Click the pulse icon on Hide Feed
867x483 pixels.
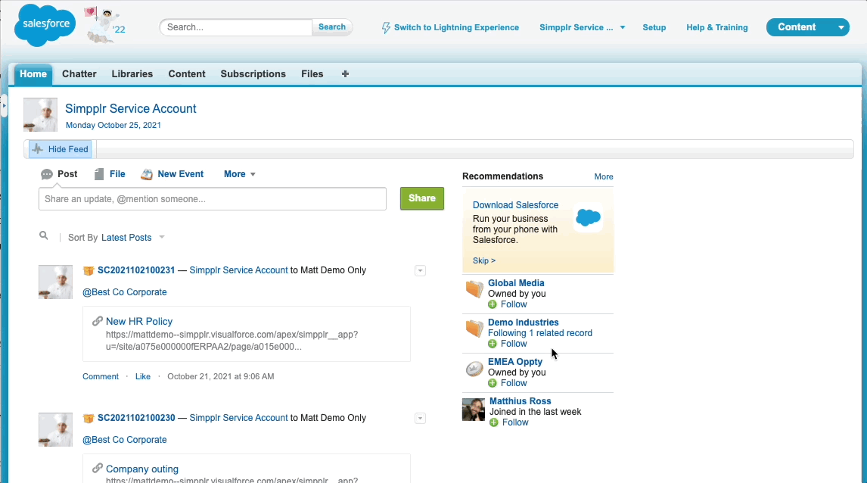tap(38, 149)
